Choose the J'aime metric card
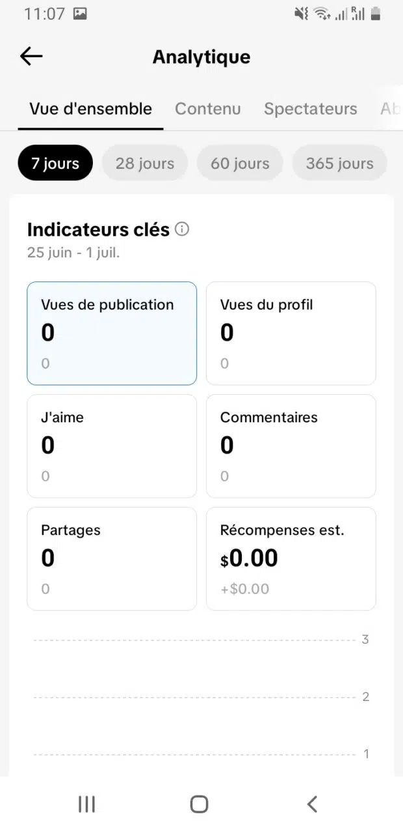403x830 pixels. (112, 446)
